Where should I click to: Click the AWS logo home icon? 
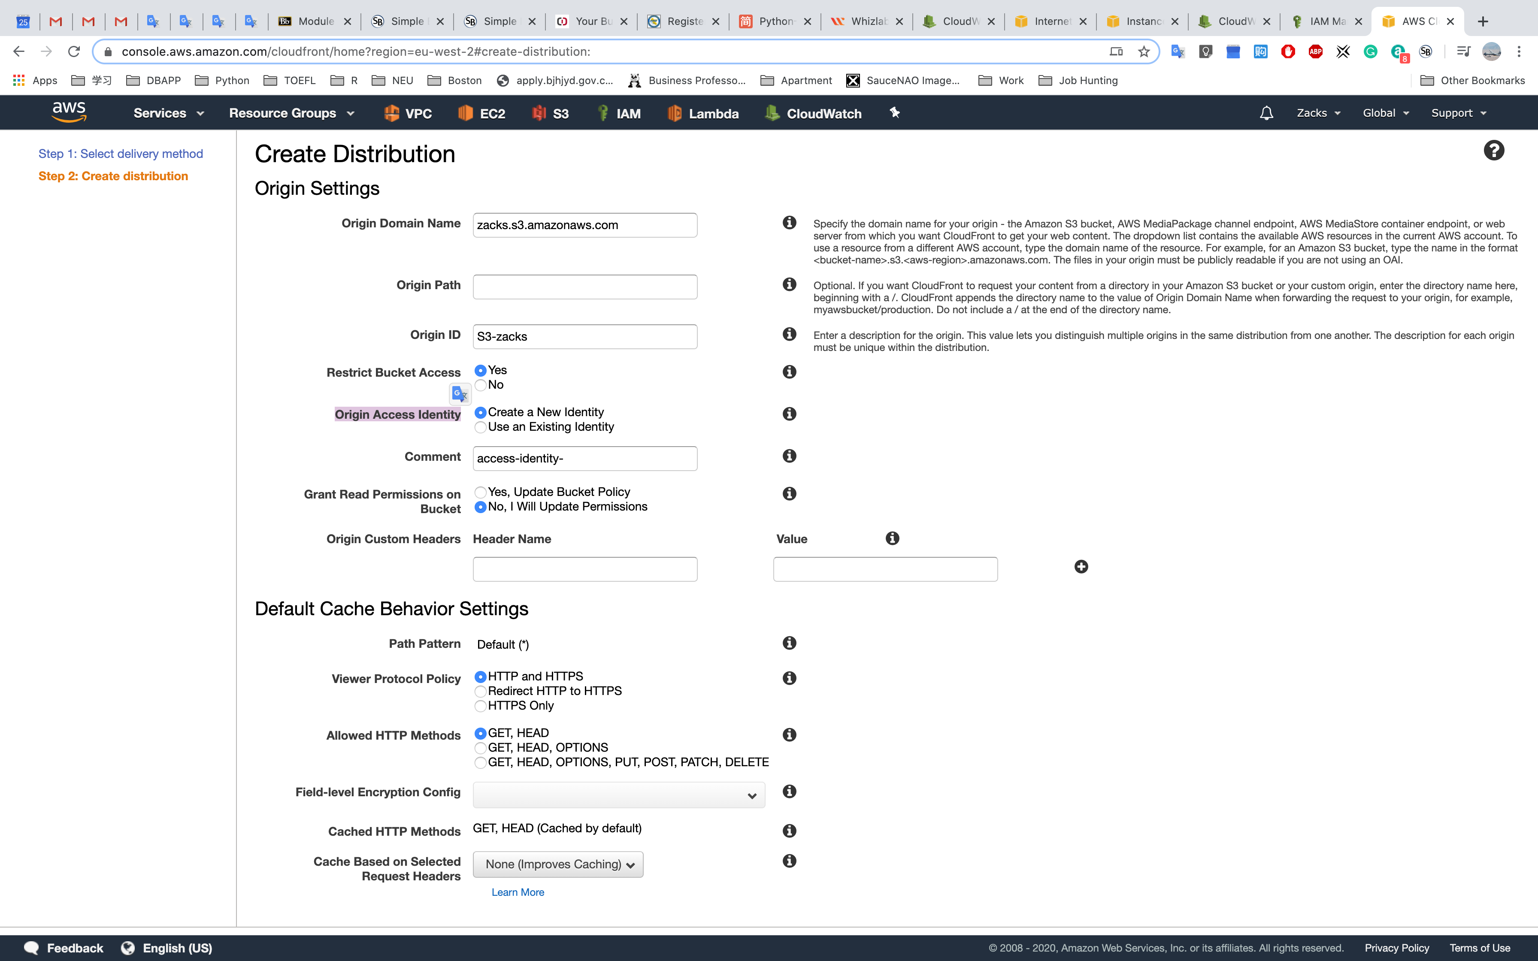(69, 112)
